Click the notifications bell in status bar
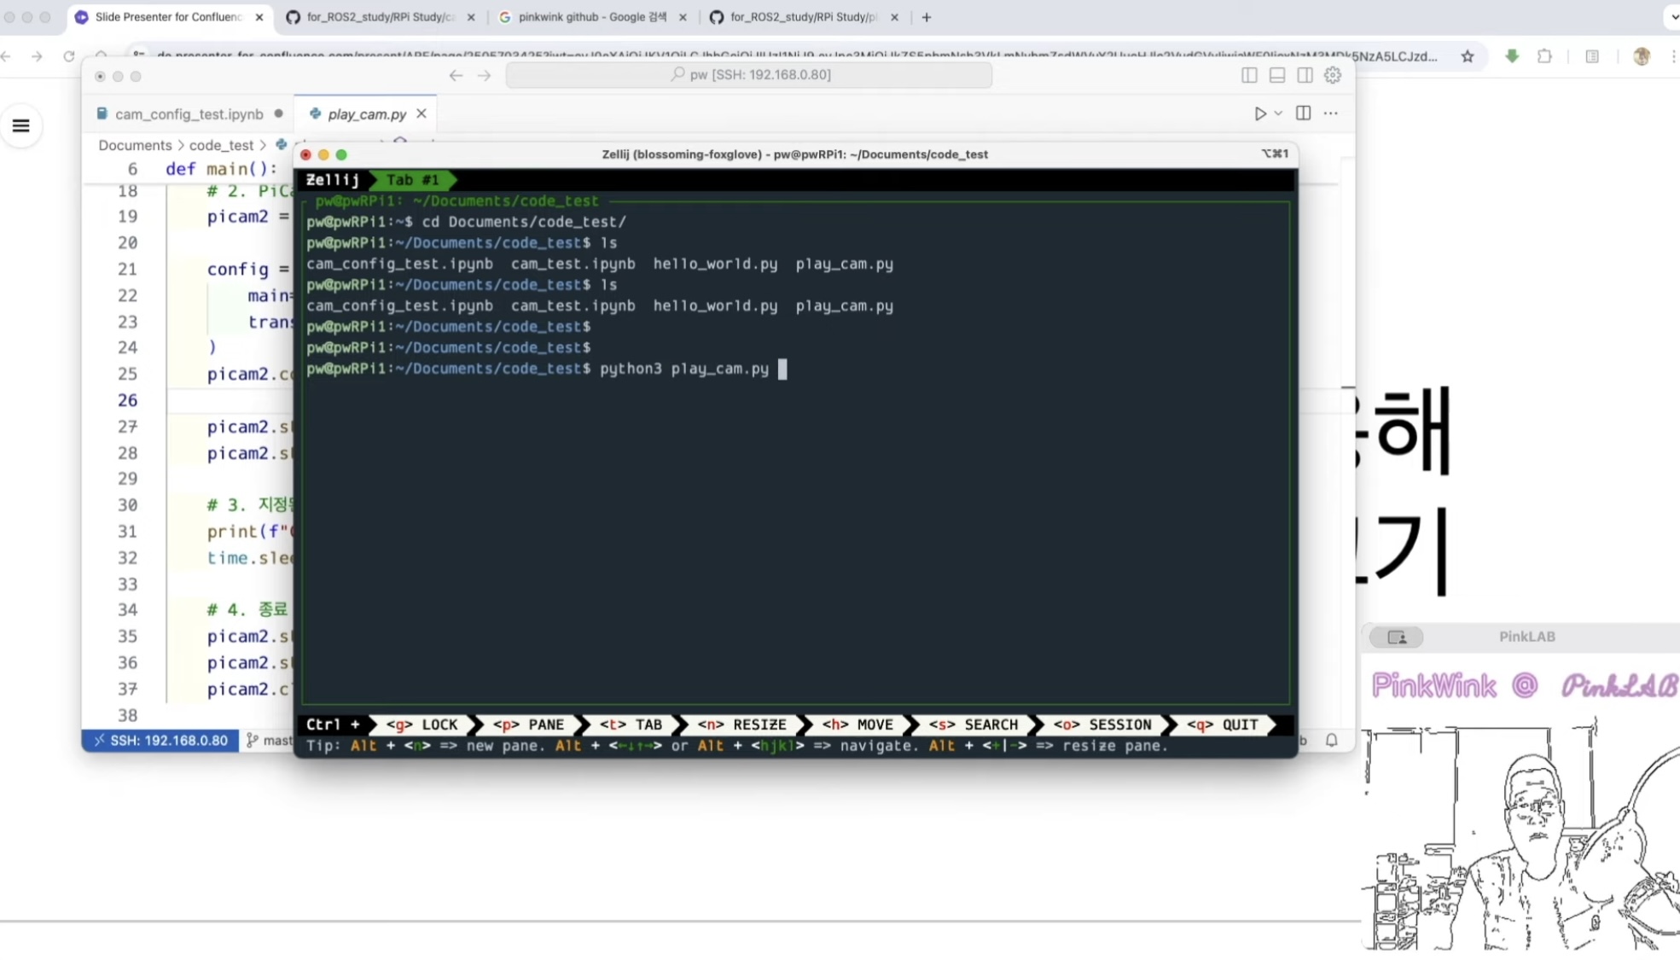Image resolution: width=1680 pixels, height=960 pixels. coord(1331,740)
